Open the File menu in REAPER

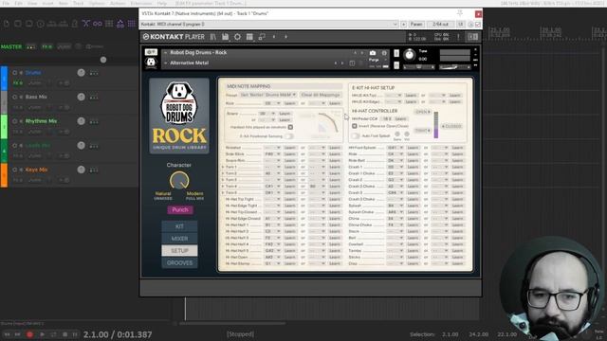6,3
